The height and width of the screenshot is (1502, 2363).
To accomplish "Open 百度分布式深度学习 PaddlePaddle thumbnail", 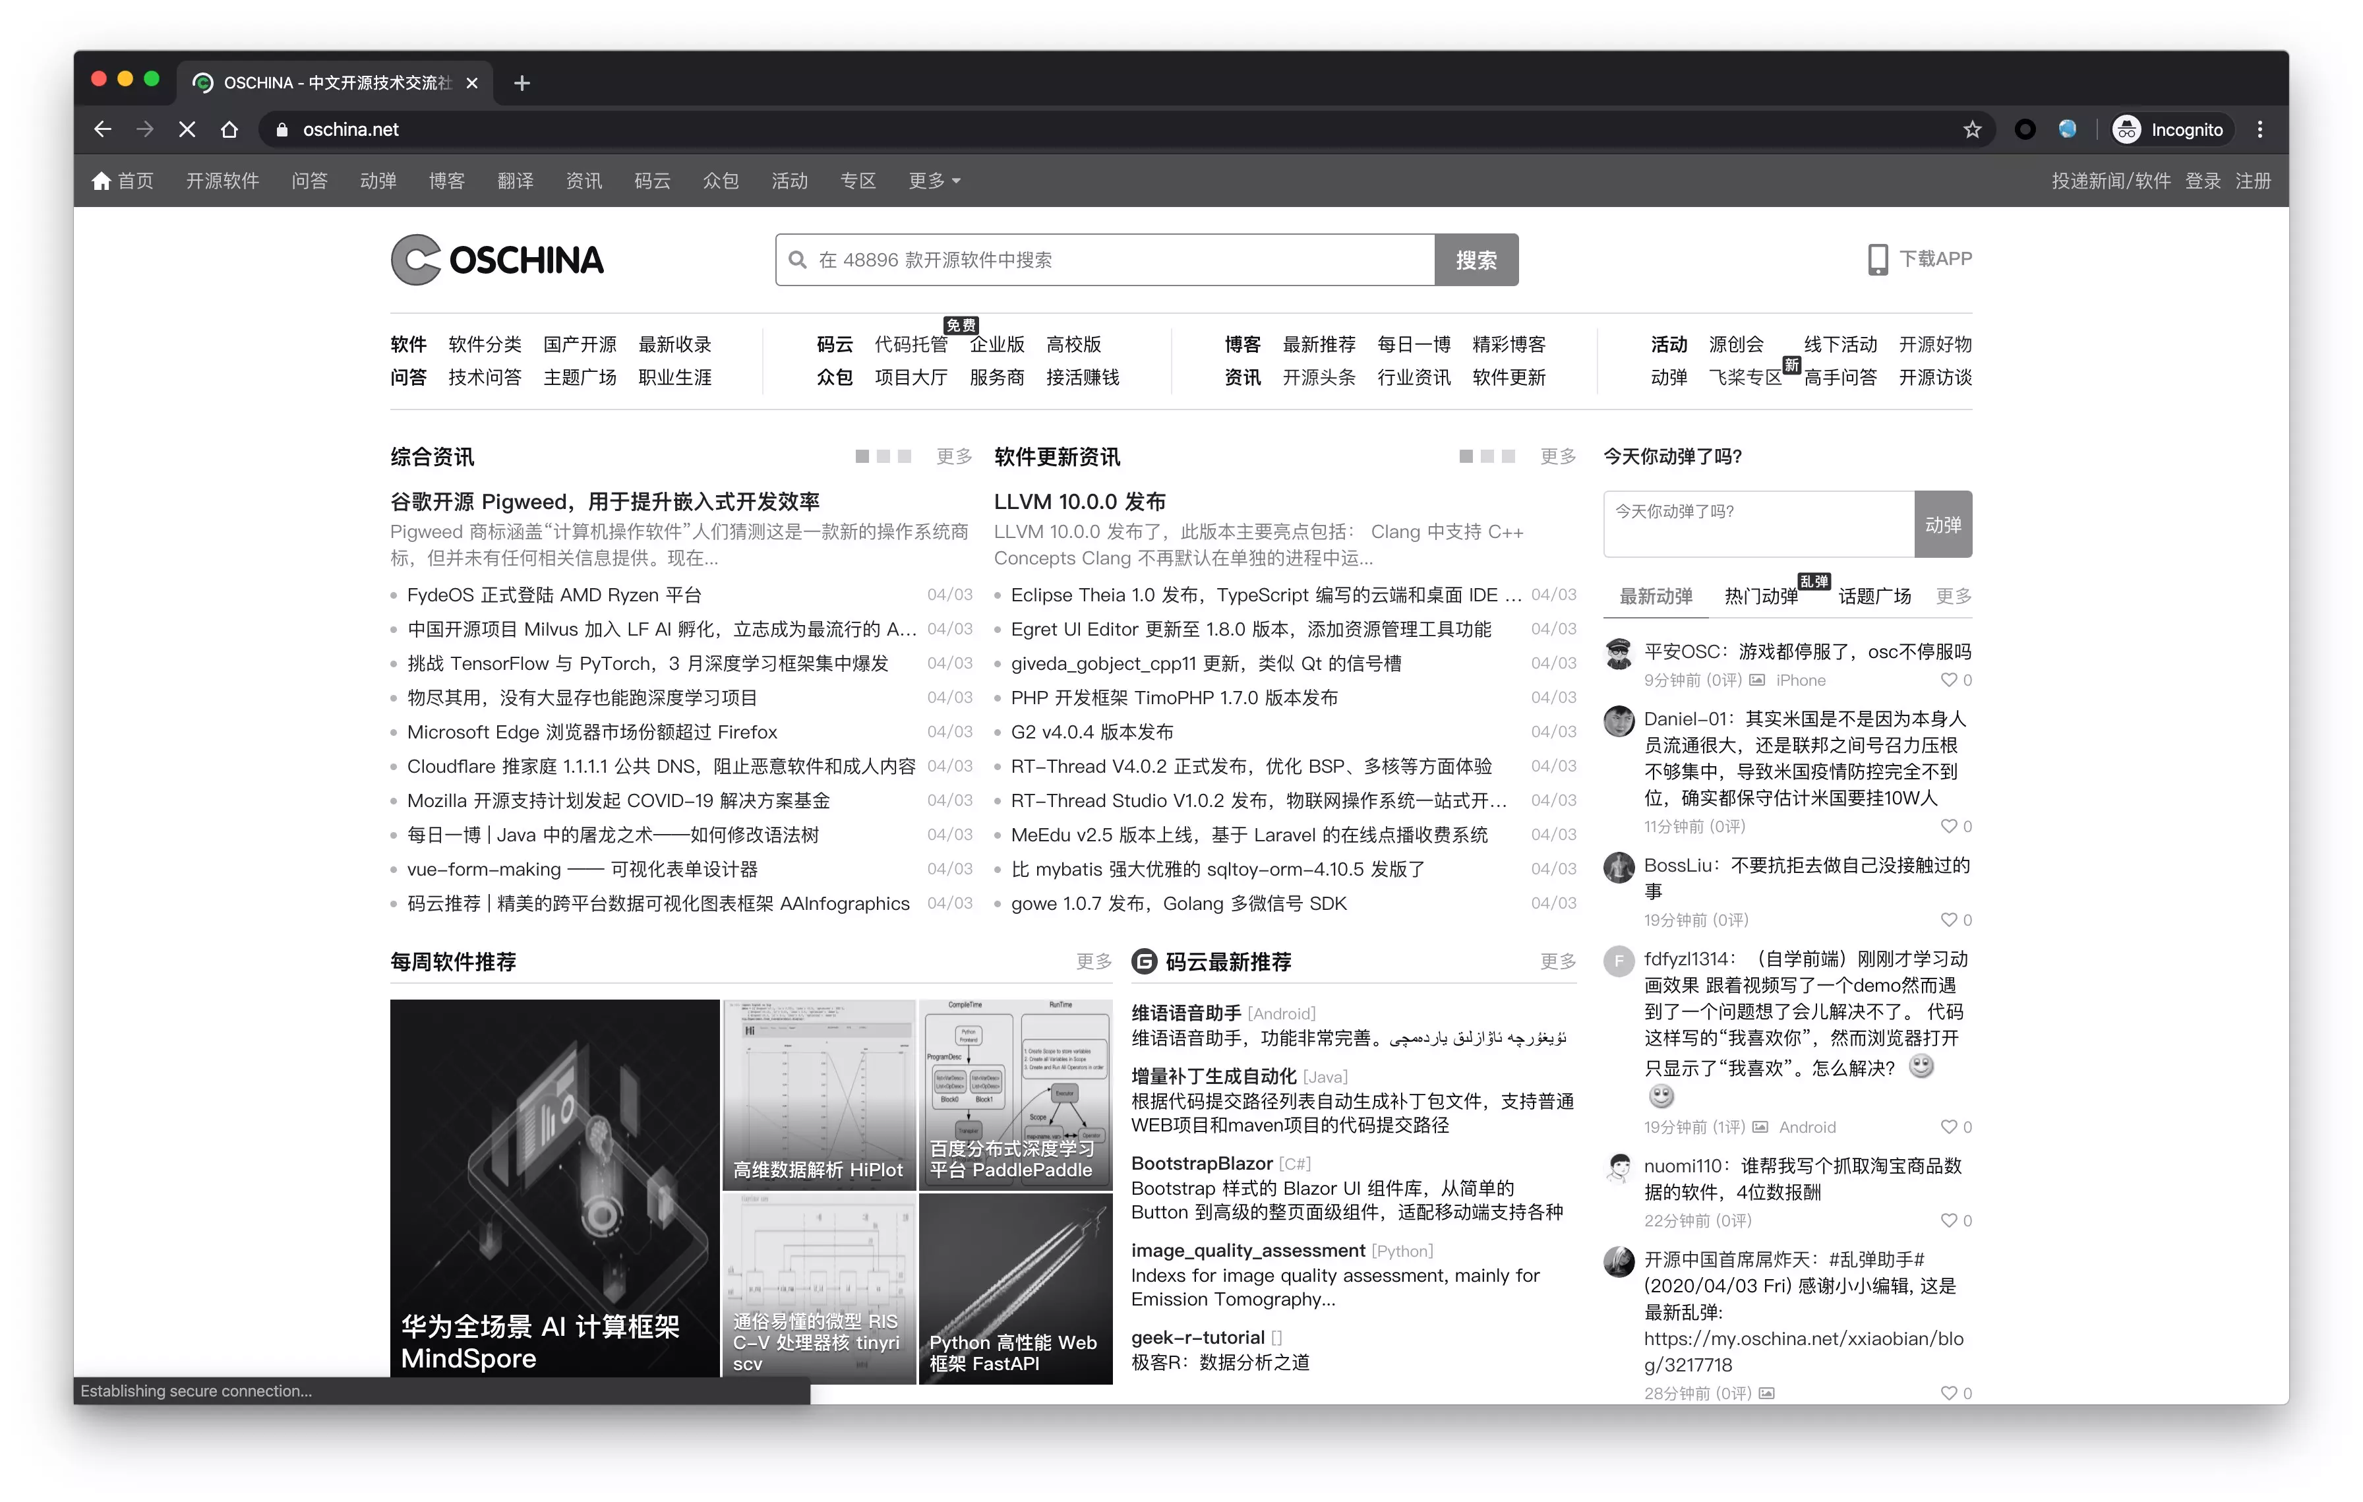I will pos(1015,1095).
